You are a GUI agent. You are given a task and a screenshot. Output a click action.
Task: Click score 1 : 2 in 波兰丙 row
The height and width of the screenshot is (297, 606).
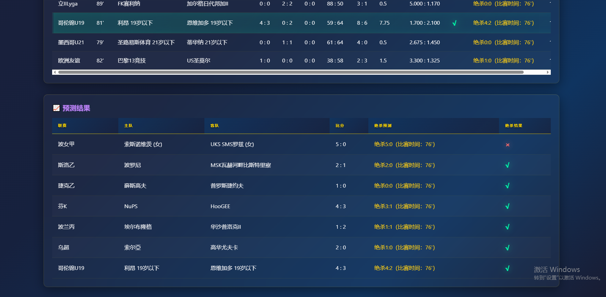click(341, 227)
